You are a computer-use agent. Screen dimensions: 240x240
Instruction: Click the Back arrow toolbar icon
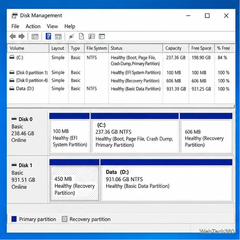(13, 36)
